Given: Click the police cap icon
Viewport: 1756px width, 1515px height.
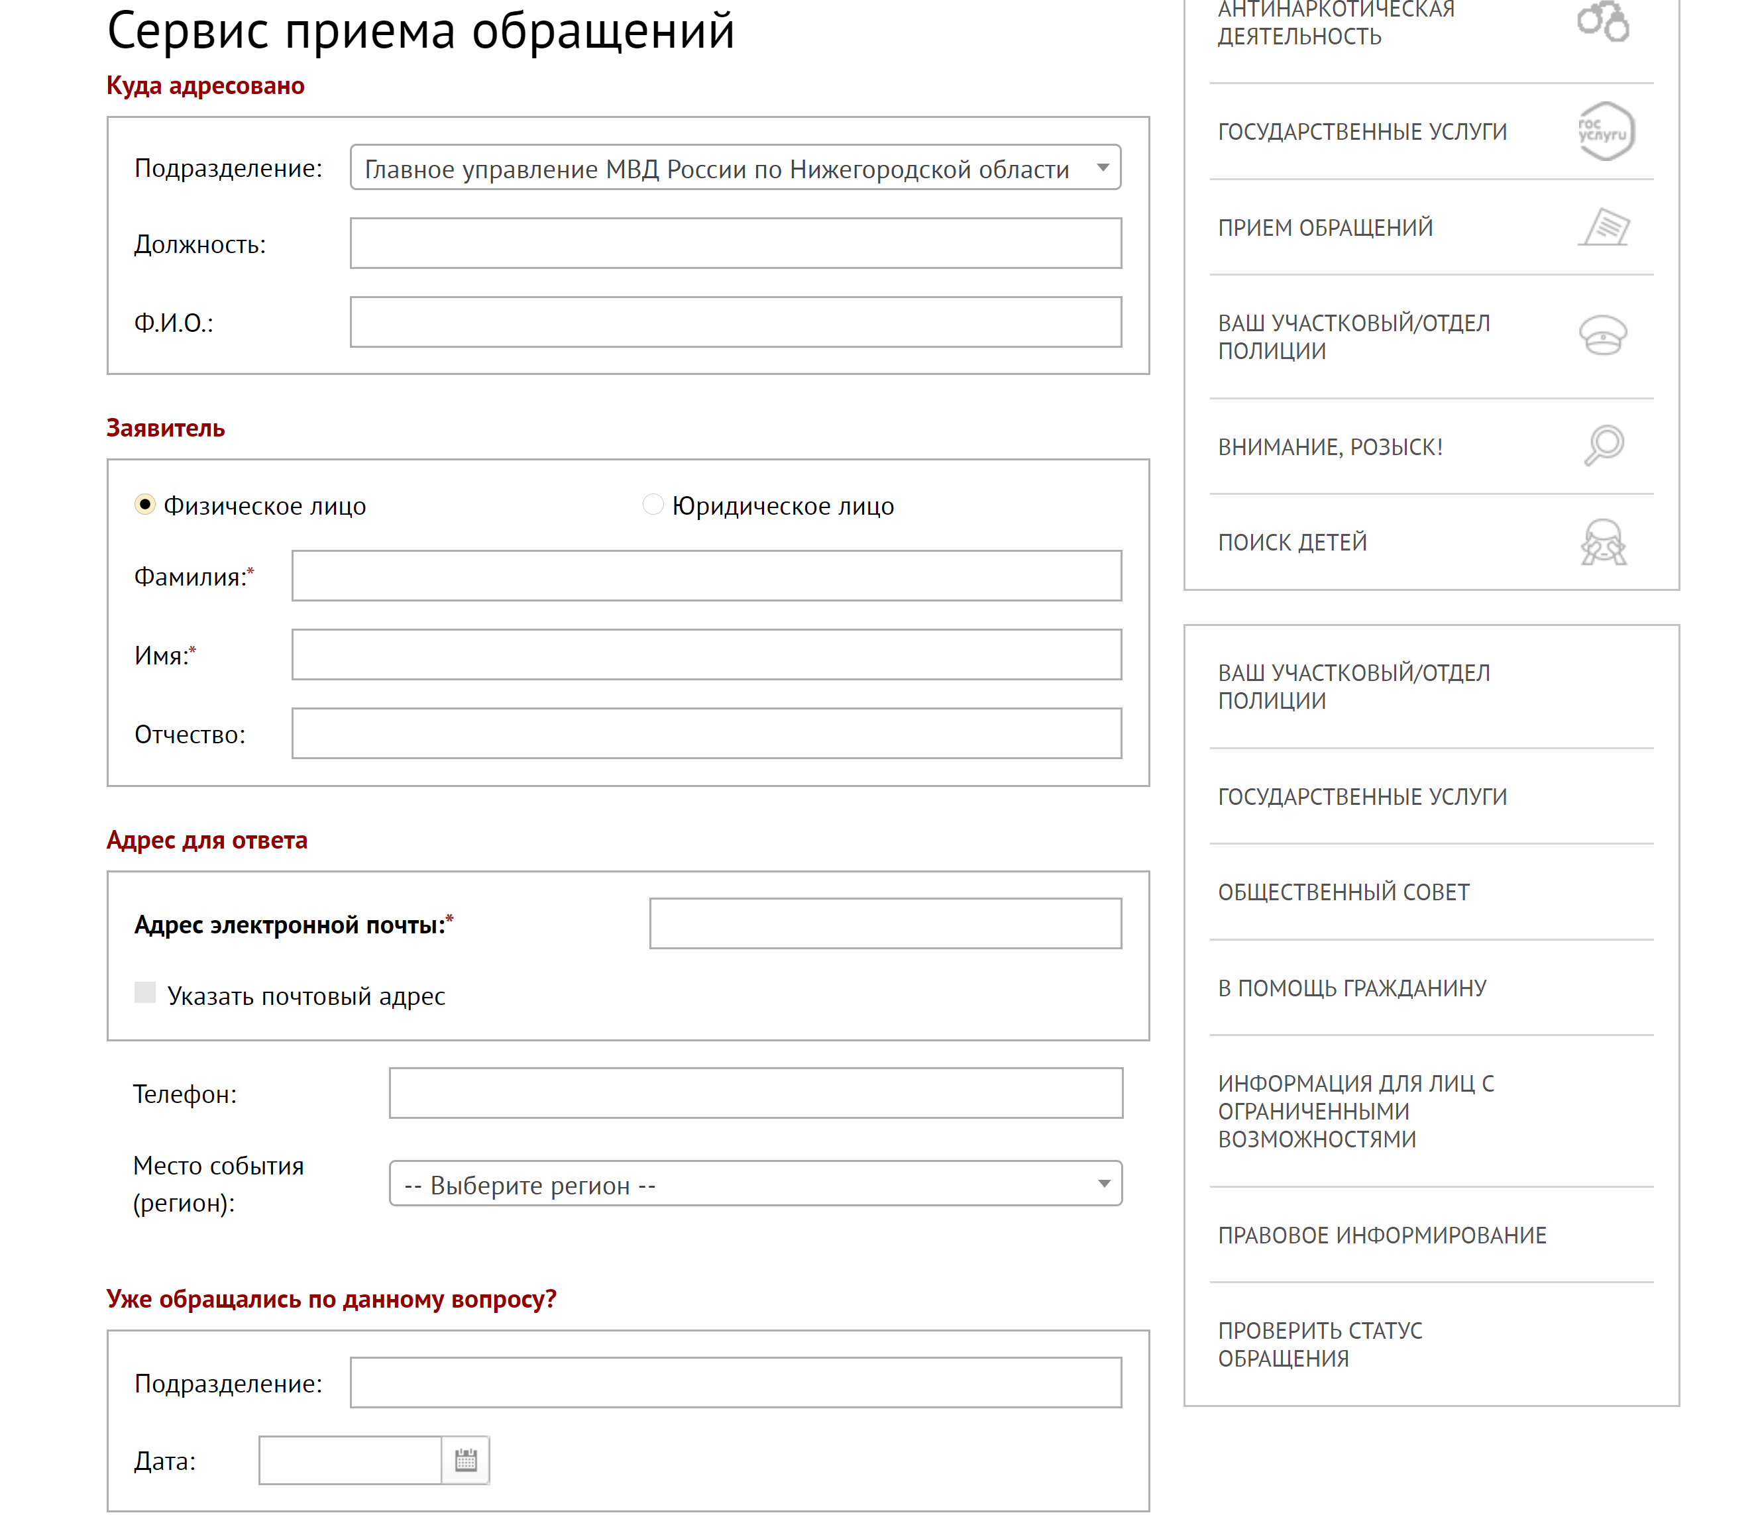Looking at the screenshot, I should (x=1603, y=336).
